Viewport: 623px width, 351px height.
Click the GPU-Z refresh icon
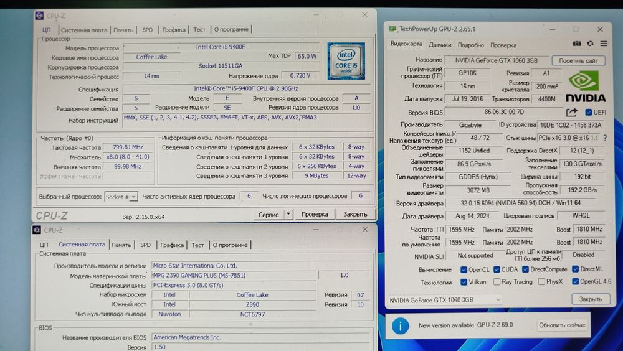[591, 44]
